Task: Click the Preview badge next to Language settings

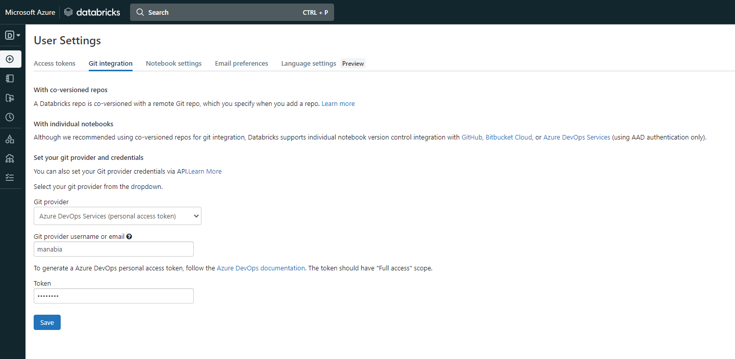Action: (353, 64)
